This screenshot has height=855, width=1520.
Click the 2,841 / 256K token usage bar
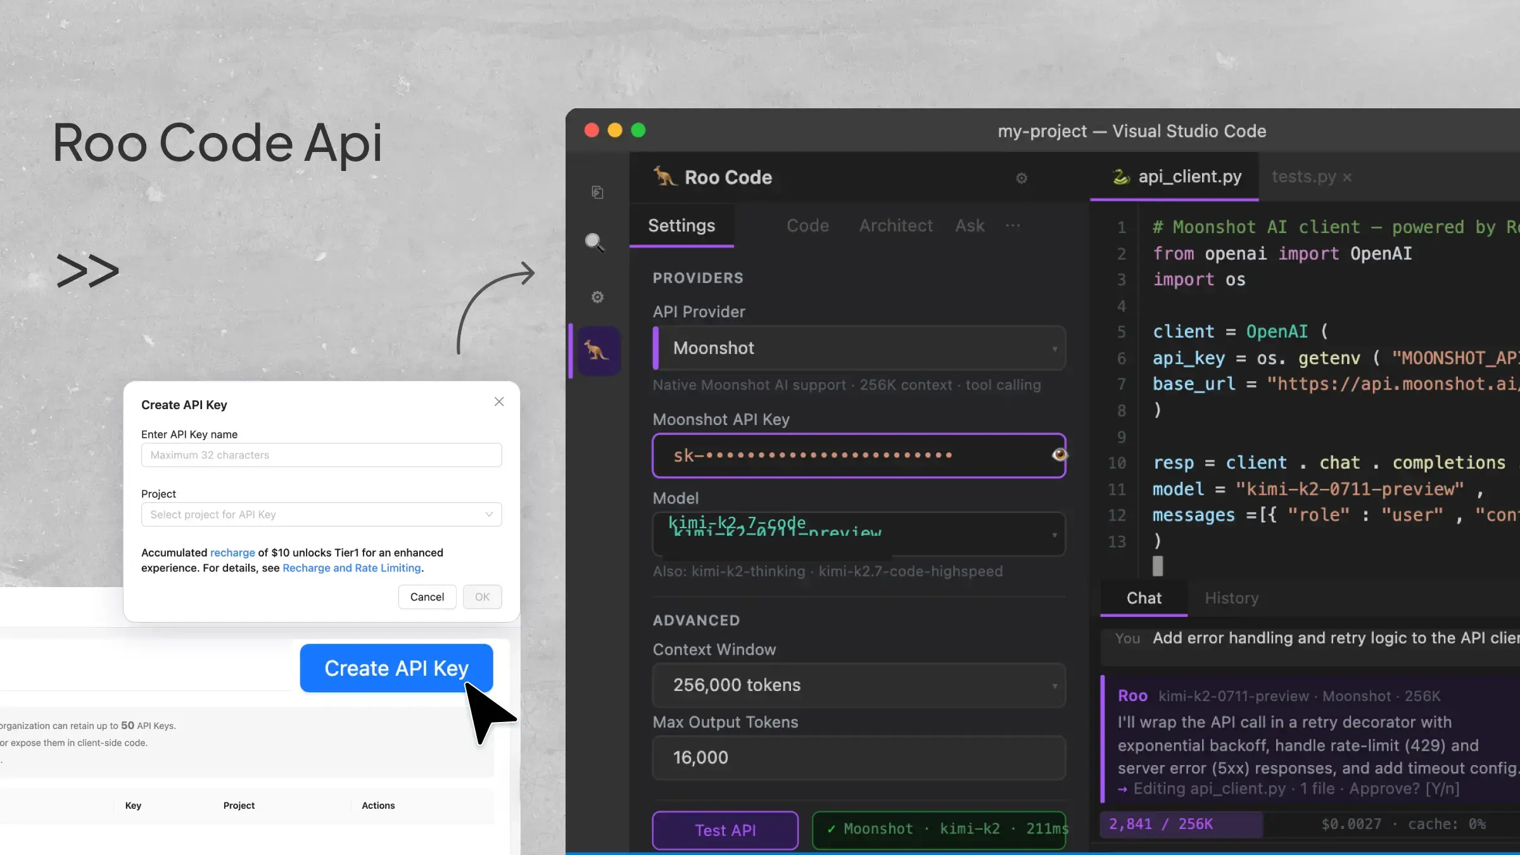[x=1181, y=824]
